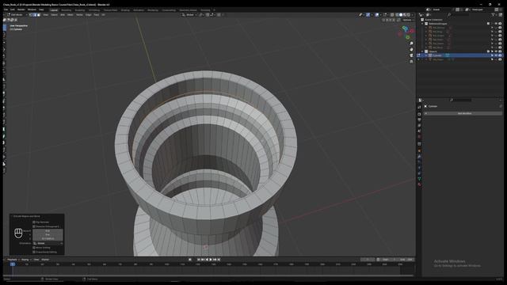Toggle Dissolve Orthogonal Edges checkbox

pos(34,226)
